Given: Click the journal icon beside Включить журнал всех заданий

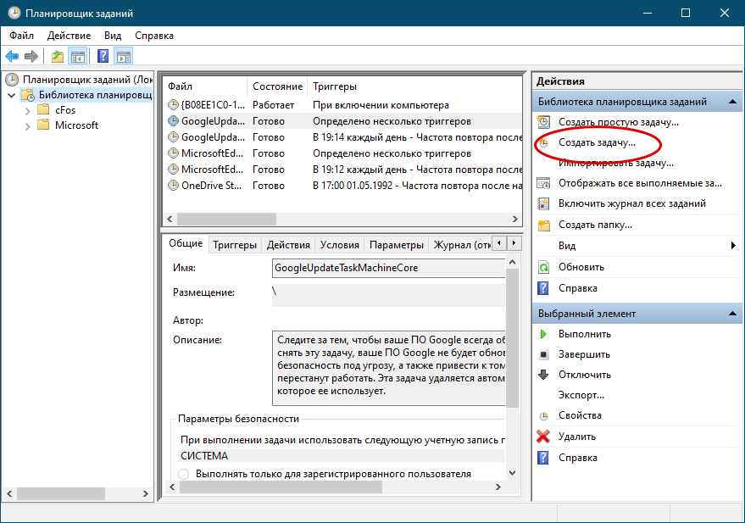Looking at the screenshot, I should [543, 203].
